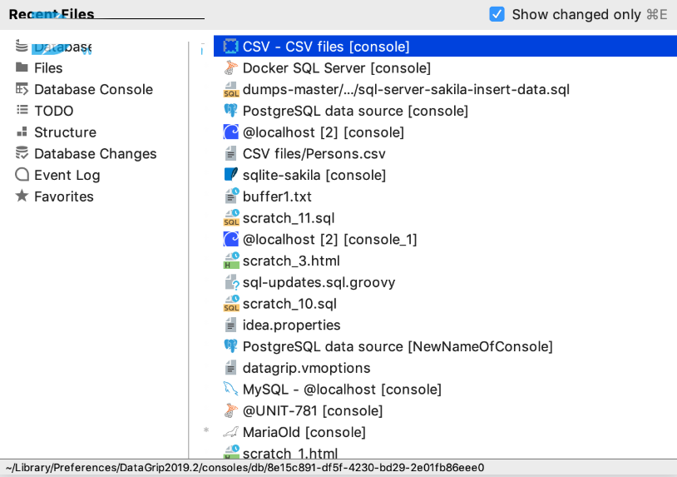
Task: Click the SQL file icon for scratch_11.sql
Action: (231, 218)
